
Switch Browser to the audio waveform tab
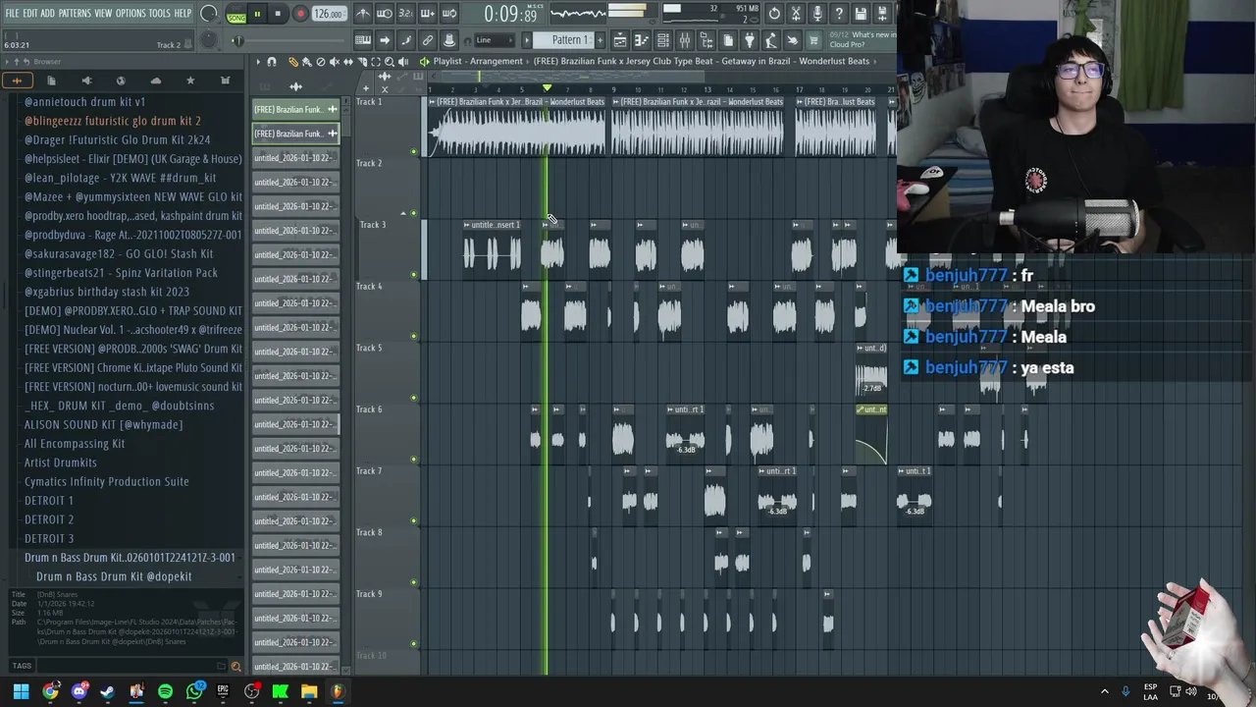(18, 81)
